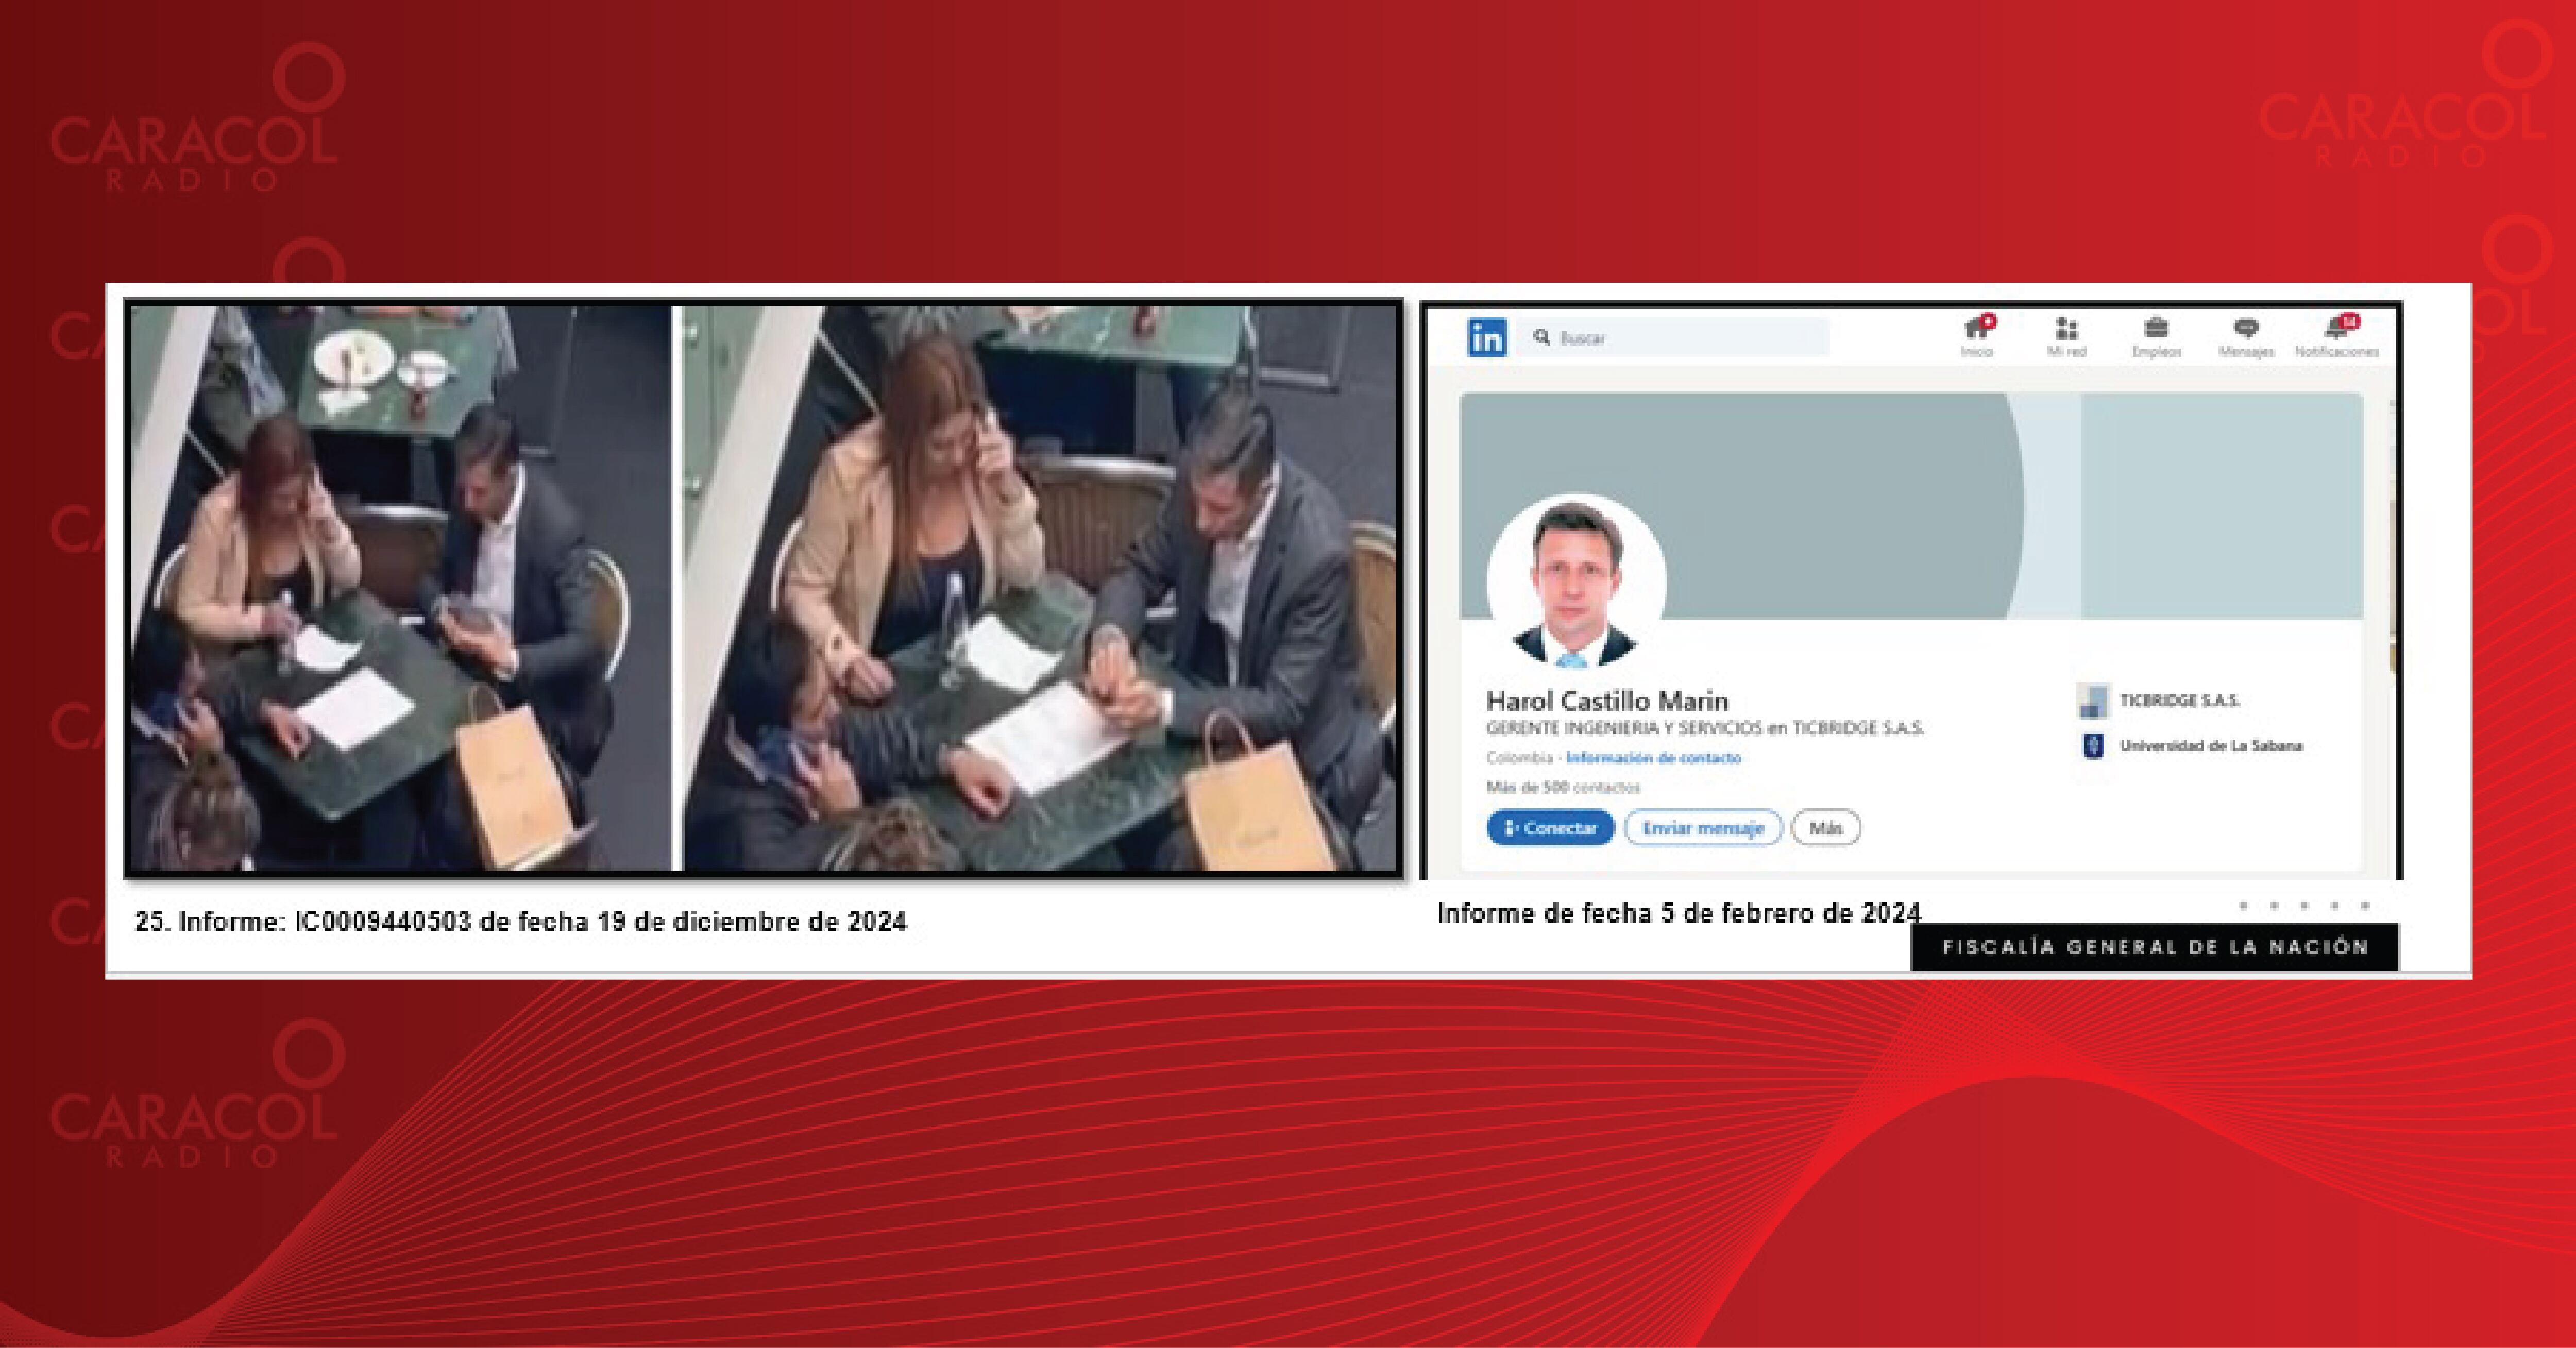Click the TICBRIDGE S.A.S. company logo

[2092, 701]
